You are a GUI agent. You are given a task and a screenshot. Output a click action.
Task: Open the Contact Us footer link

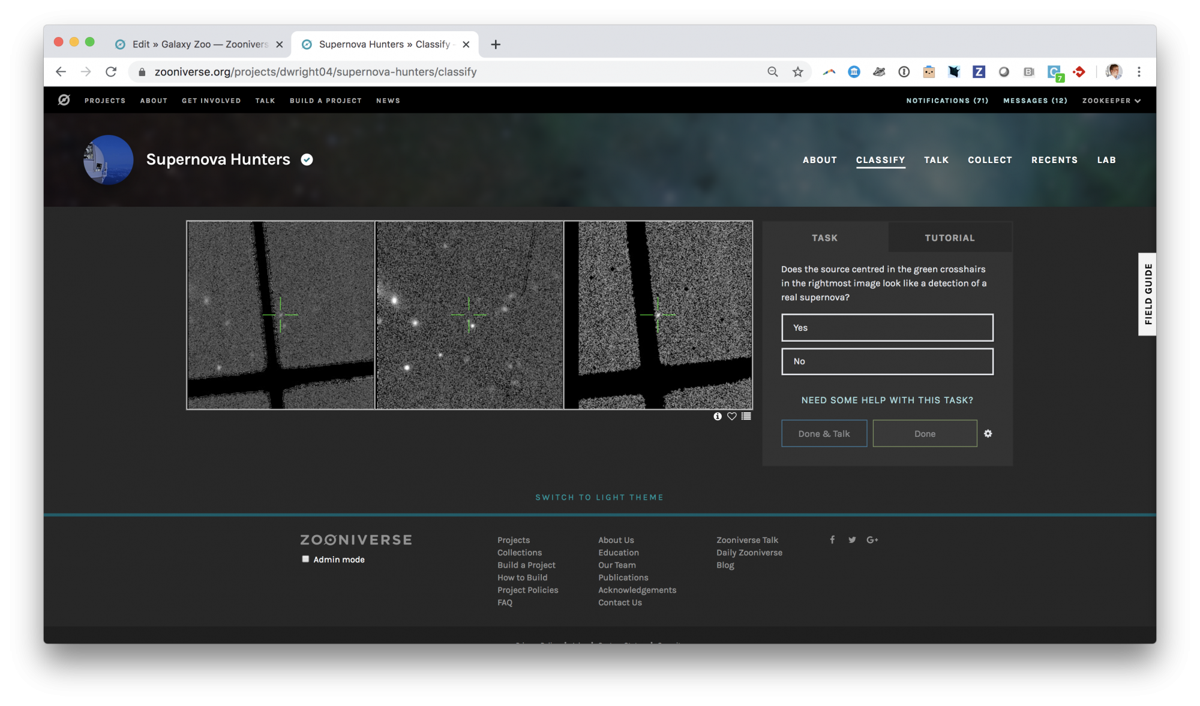tap(620, 602)
